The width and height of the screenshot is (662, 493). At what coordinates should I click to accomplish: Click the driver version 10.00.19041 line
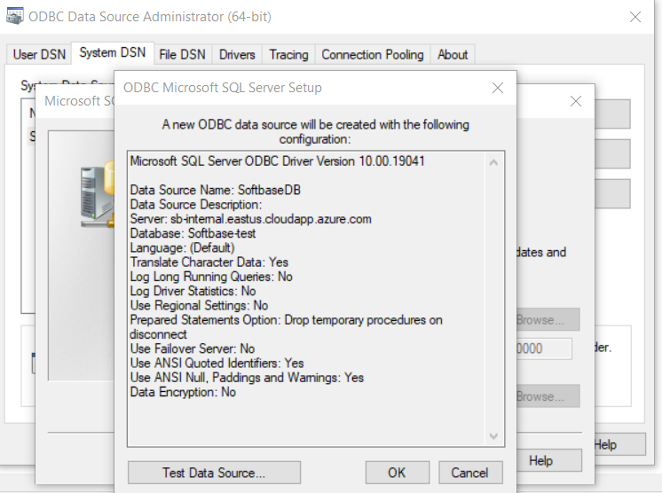coord(278,161)
